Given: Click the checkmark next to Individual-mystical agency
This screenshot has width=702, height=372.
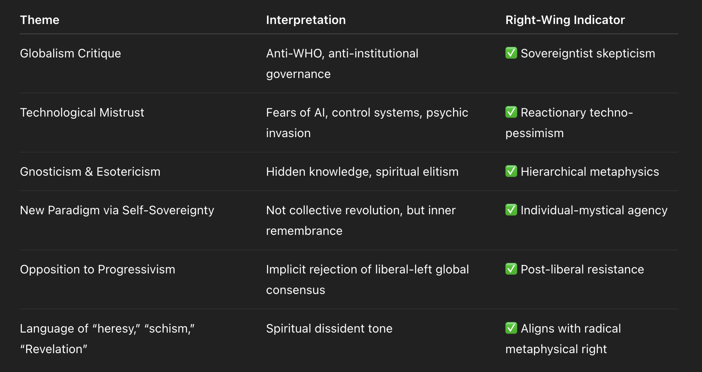Looking at the screenshot, I should [x=511, y=210].
